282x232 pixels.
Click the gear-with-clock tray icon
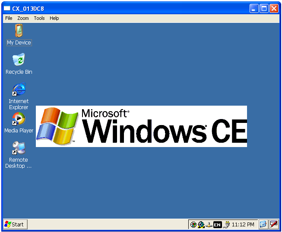[201, 225]
